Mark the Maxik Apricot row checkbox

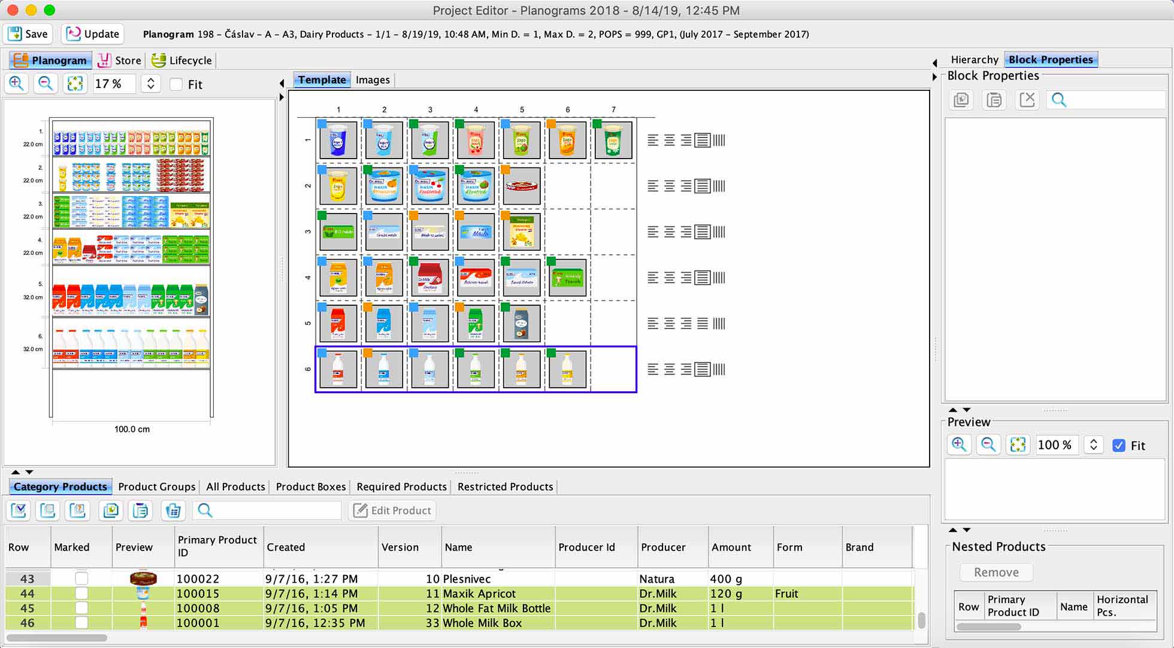pyautogui.click(x=81, y=594)
